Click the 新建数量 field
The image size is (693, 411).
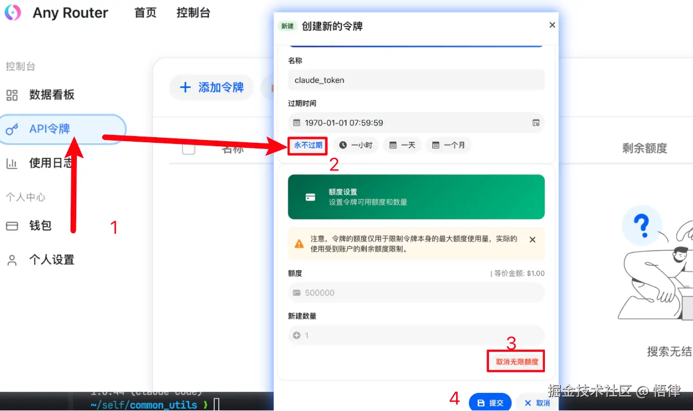(416, 335)
